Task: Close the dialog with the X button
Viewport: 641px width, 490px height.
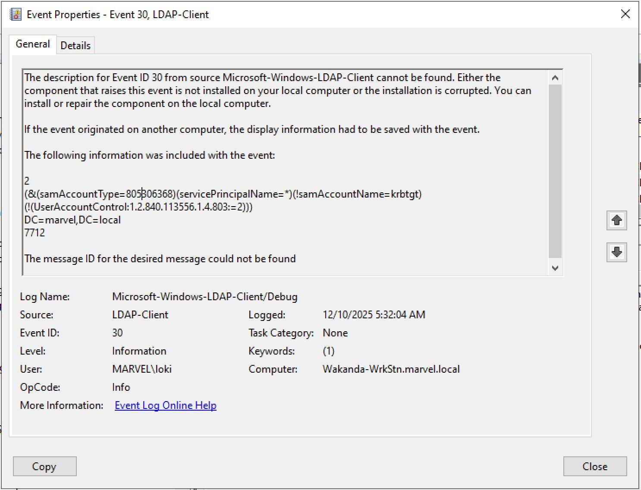Action: pyautogui.click(x=625, y=14)
